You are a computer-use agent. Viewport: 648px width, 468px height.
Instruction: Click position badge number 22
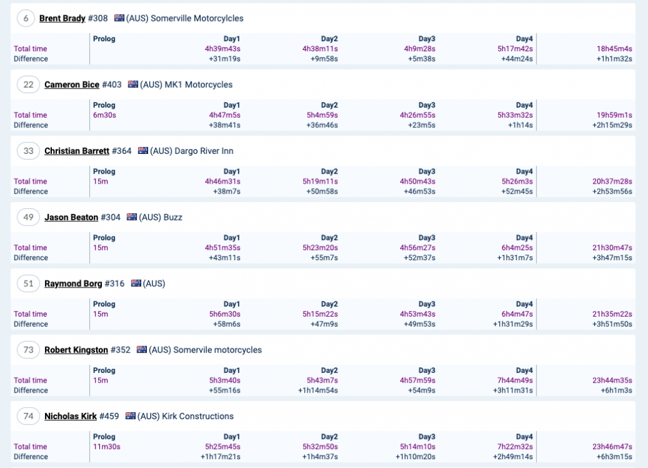pos(28,85)
